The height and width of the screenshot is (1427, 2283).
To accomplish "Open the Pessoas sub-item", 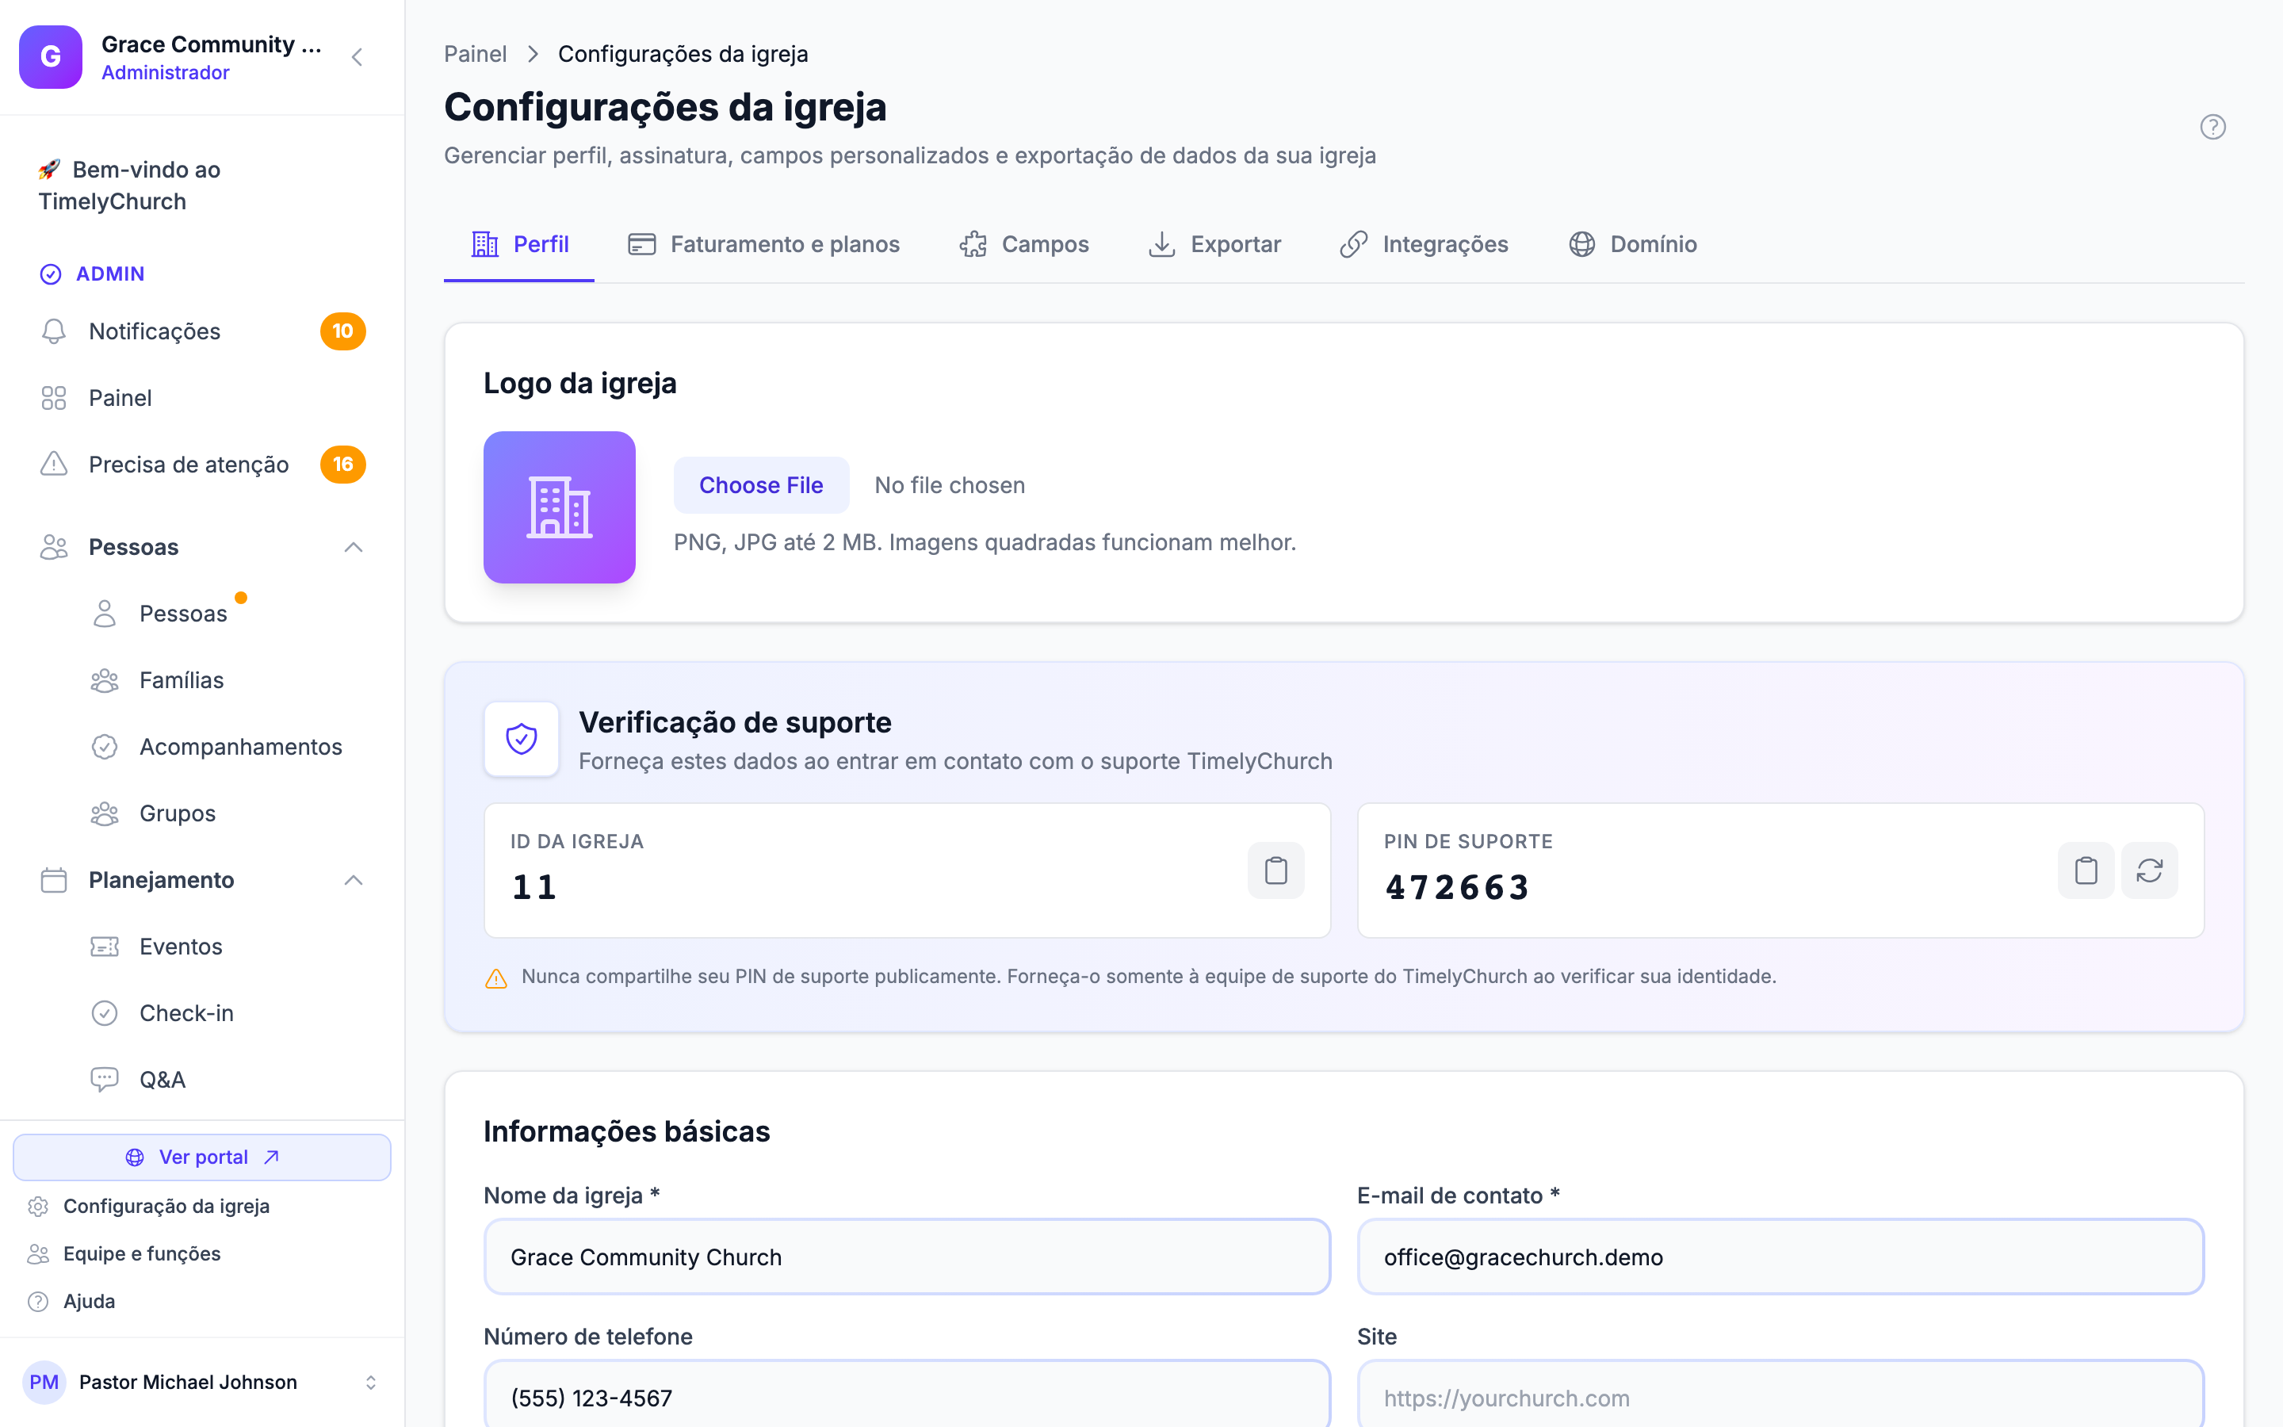I will 227,614.
